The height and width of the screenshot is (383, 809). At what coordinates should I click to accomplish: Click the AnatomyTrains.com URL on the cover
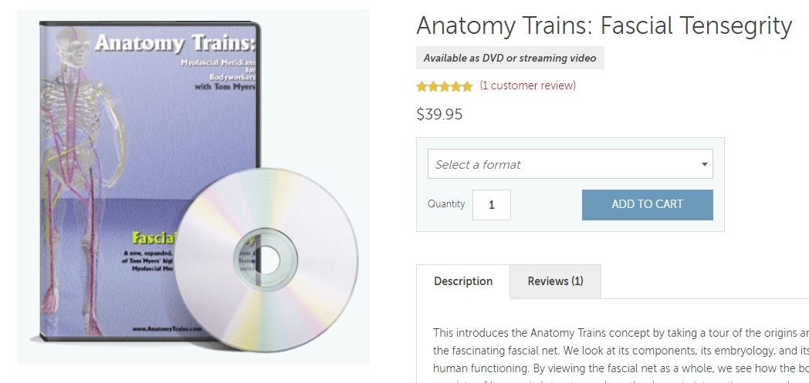click(x=163, y=328)
